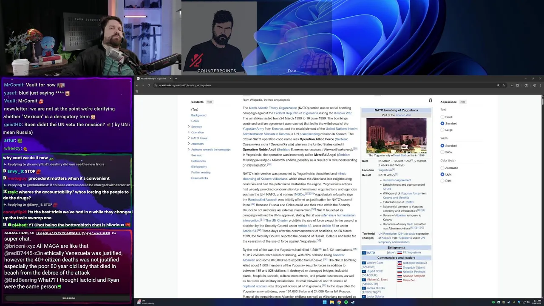Open the browser profile avatar icon
This screenshot has height=306, width=544.
click(x=534, y=85)
